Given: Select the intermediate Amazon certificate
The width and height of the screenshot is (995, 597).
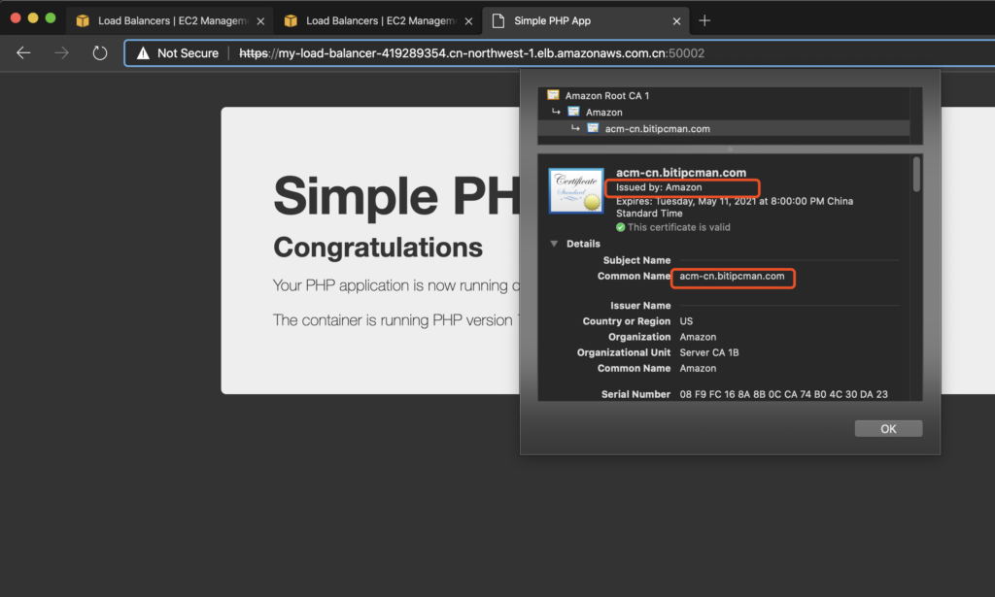Looking at the screenshot, I should click(603, 112).
